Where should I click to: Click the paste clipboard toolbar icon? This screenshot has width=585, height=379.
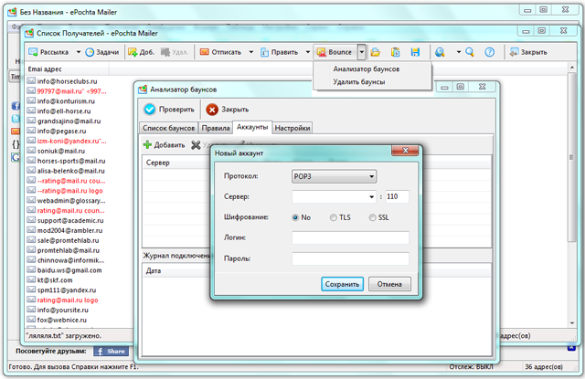[396, 52]
